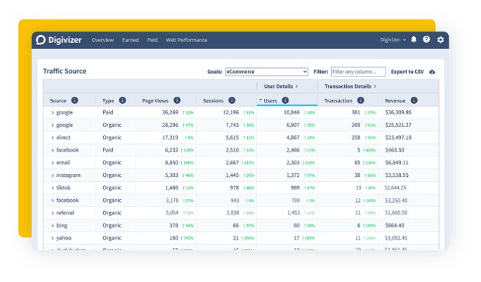Switch to the Web Performance tab
481x282 pixels.
coord(186,40)
